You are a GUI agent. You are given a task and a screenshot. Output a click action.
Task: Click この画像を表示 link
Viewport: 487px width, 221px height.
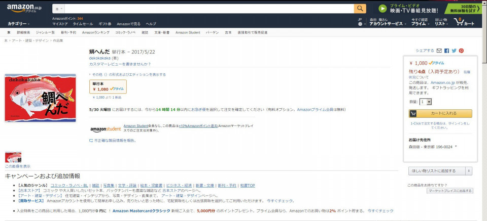tap(18, 166)
